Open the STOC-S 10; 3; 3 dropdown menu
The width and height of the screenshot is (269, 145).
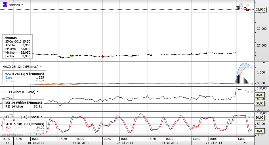pos(41,117)
